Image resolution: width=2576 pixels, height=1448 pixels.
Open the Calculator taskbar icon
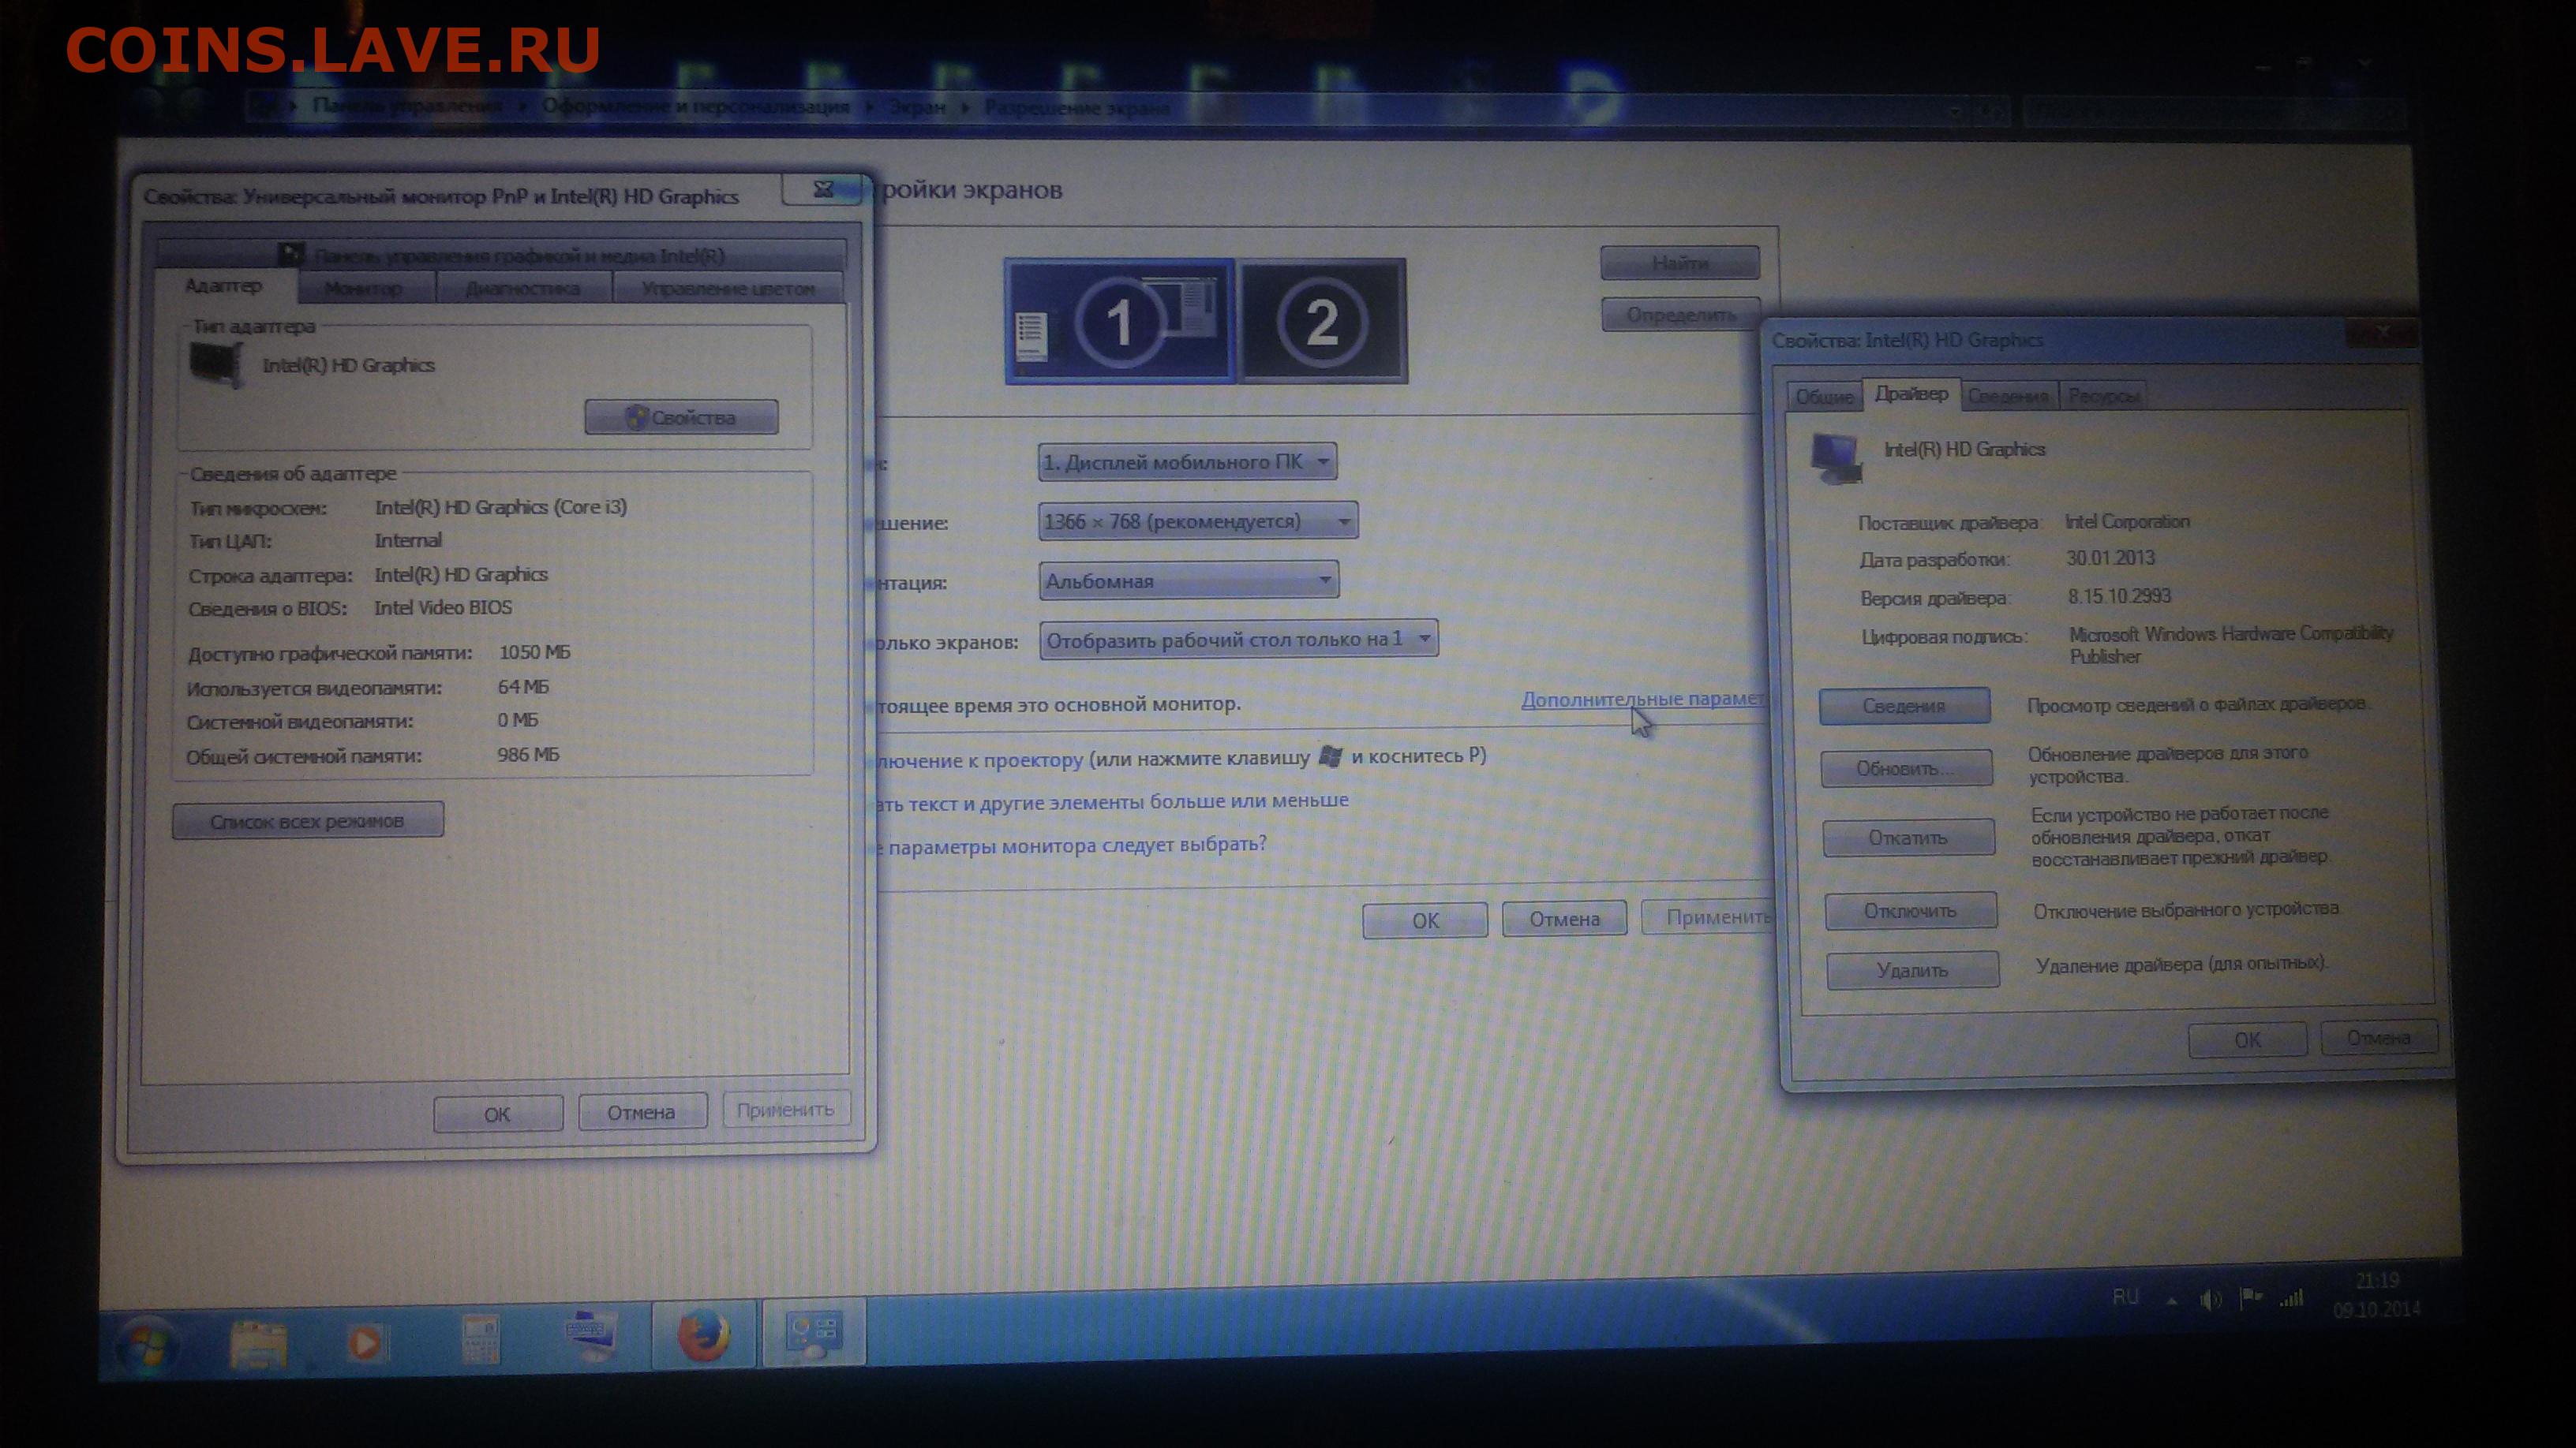[x=480, y=1338]
